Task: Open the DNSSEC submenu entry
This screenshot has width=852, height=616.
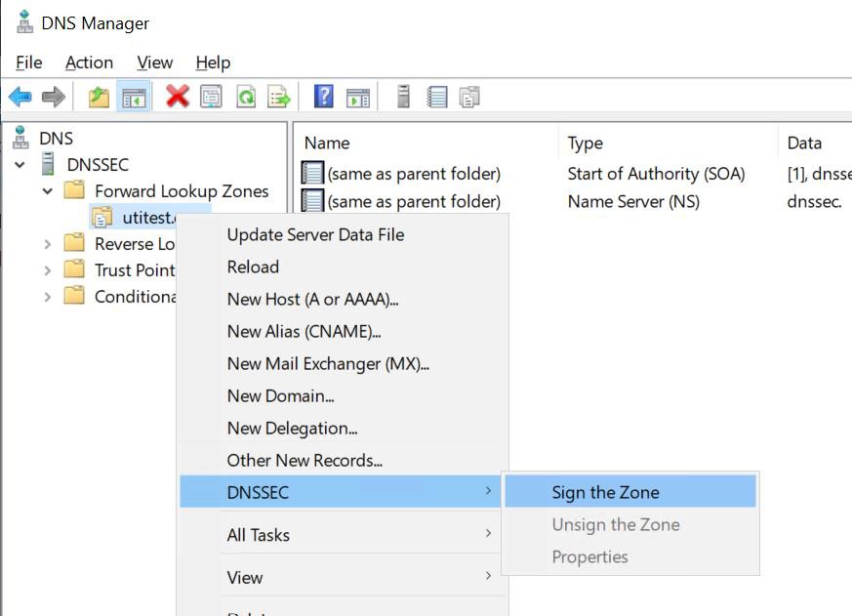Action: pos(341,491)
